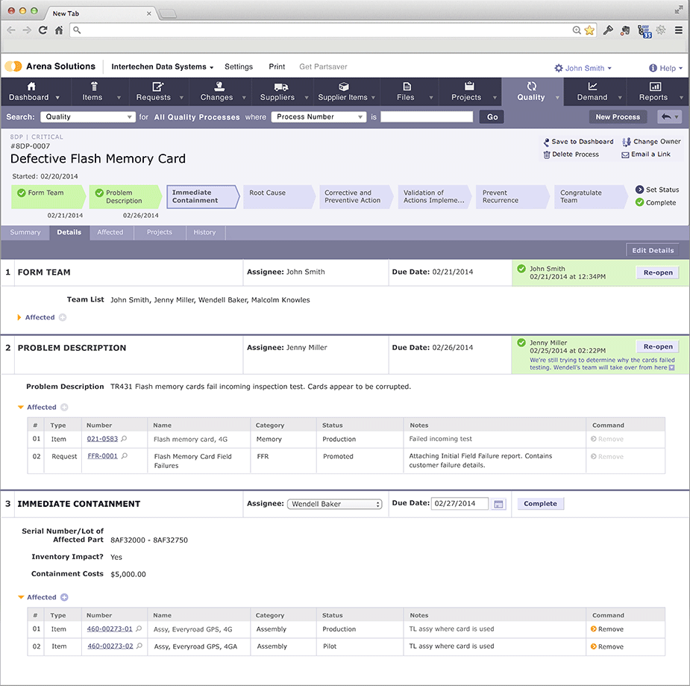Re-open the Problem Description step
The height and width of the screenshot is (686, 690).
point(656,346)
